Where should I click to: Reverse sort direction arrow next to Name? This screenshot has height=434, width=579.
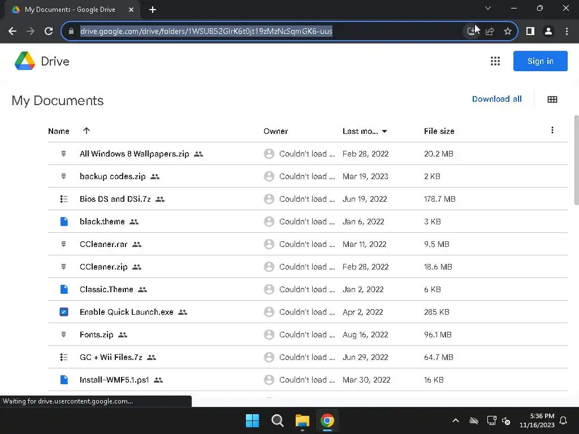click(87, 131)
